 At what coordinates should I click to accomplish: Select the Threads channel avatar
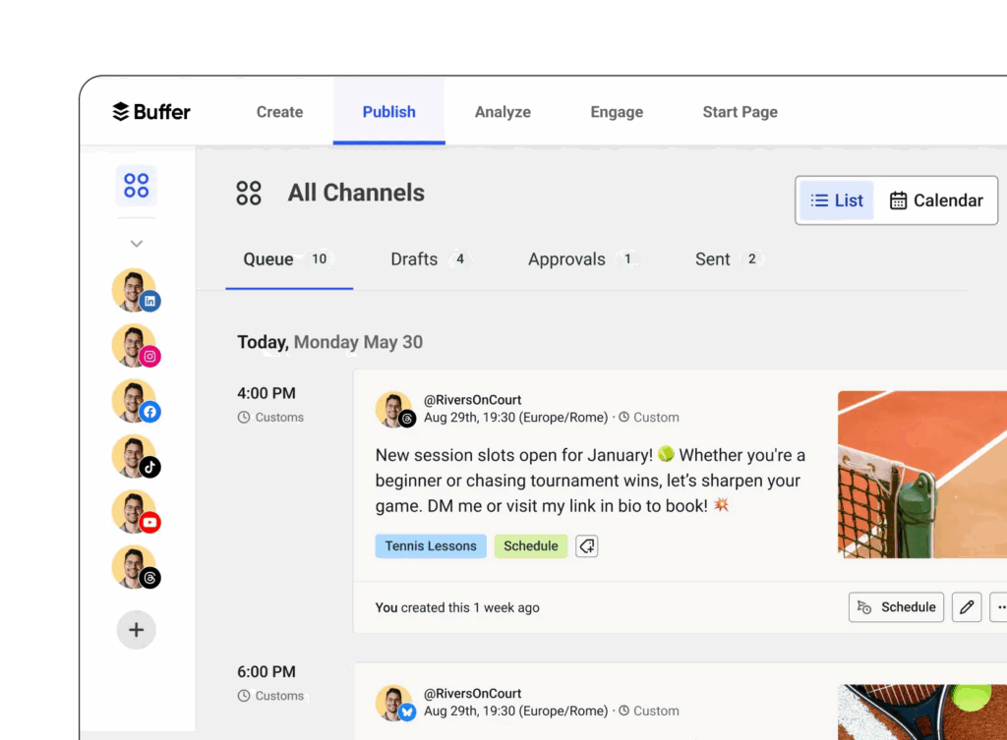coord(136,567)
